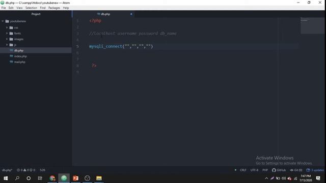Open index.php from the project tree
This screenshot has width=326, height=183.
tap(20, 56)
